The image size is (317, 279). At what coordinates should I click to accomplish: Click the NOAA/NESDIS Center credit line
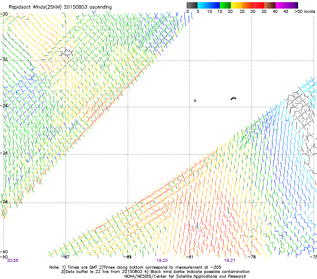(x=185, y=276)
